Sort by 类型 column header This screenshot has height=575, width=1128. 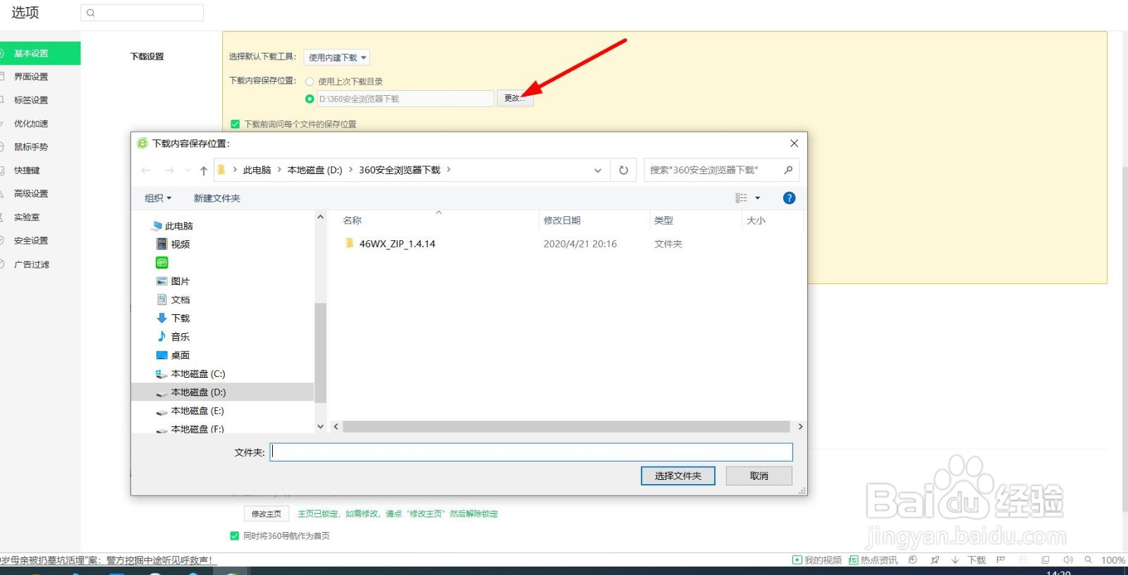point(663,221)
